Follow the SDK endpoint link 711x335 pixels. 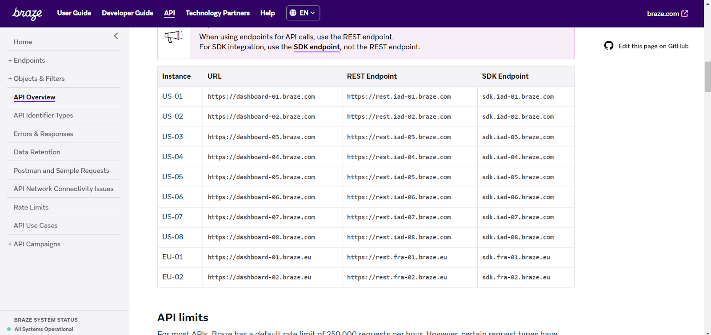point(316,47)
